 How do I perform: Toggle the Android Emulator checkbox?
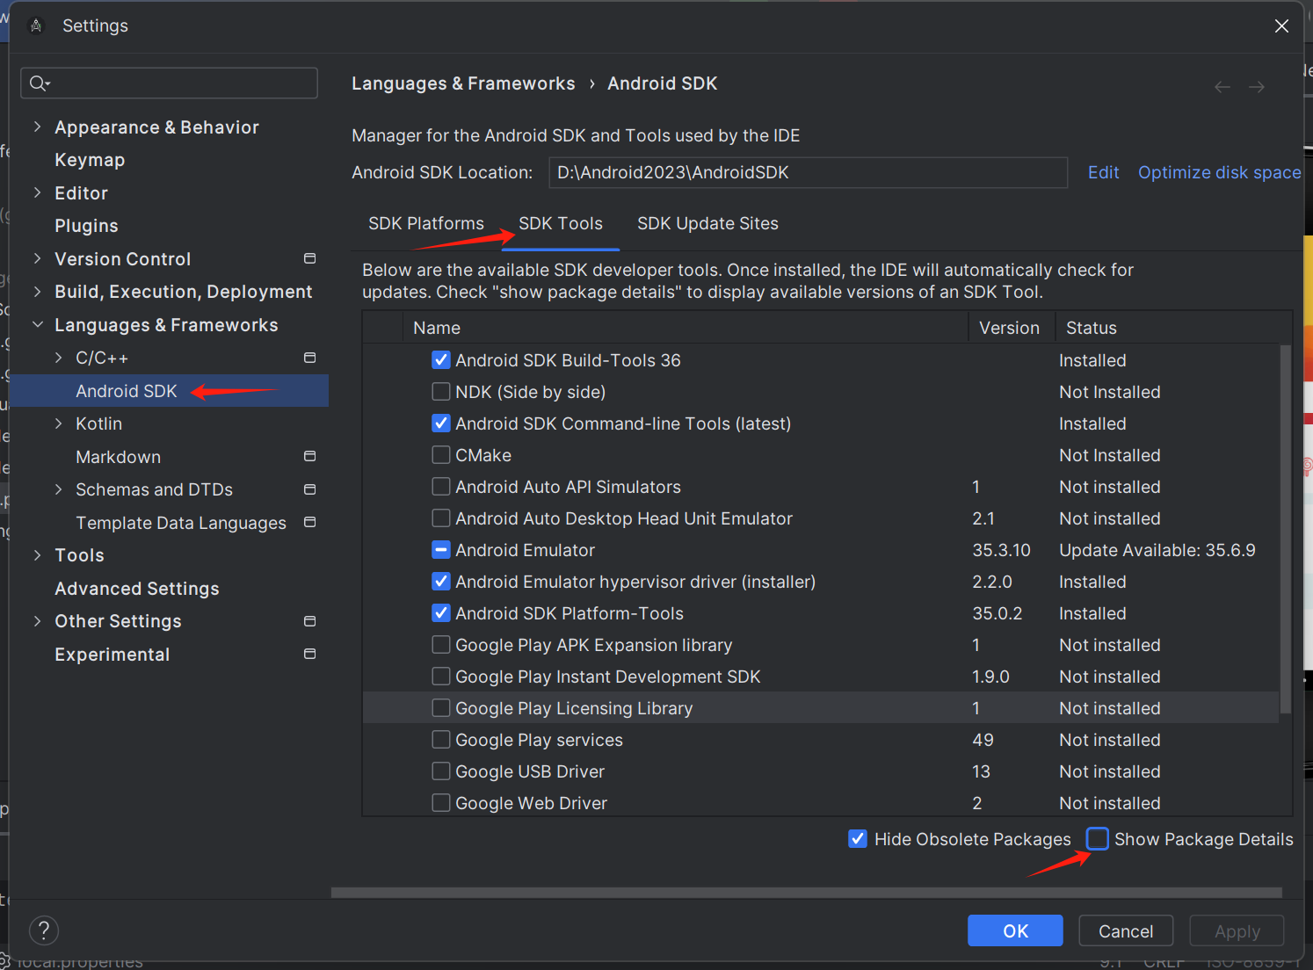click(441, 550)
